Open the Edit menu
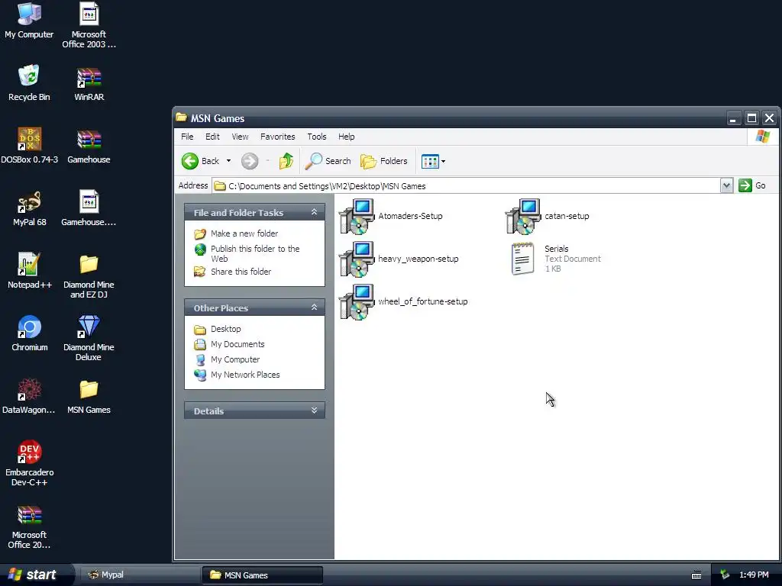This screenshot has height=586, width=782. click(x=212, y=137)
